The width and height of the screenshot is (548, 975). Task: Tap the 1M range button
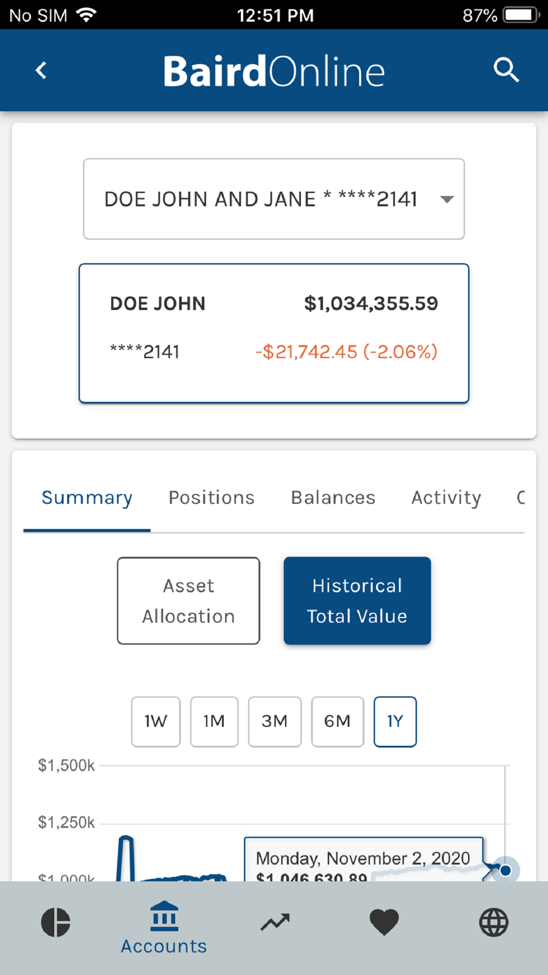point(214,721)
